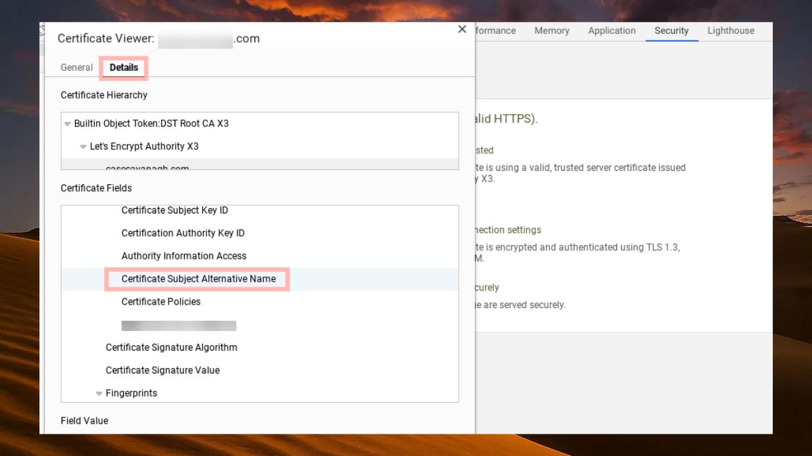Open the Lighthouse tab in DevTools

[x=731, y=30]
